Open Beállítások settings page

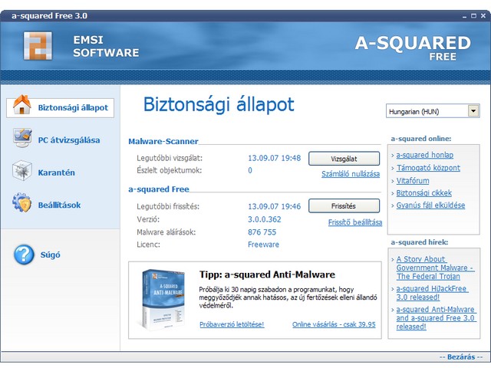(x=59, y=205)
